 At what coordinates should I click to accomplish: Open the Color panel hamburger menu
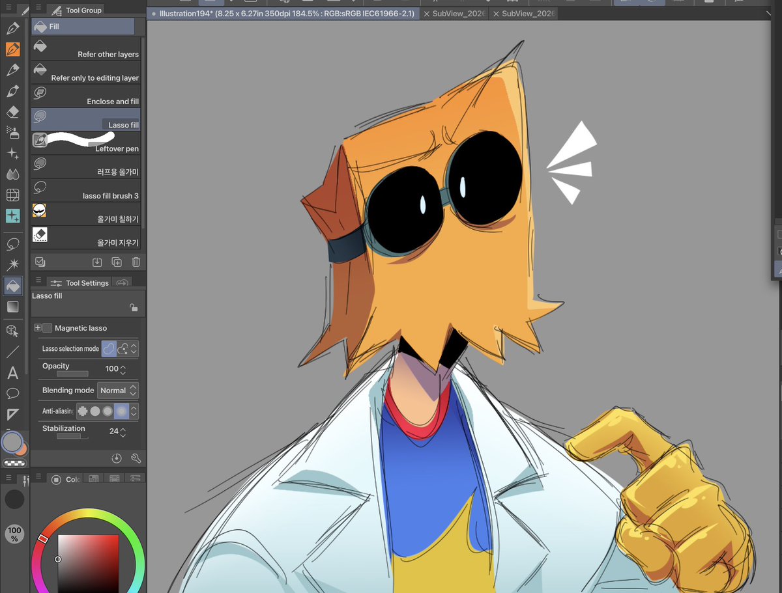38,478
